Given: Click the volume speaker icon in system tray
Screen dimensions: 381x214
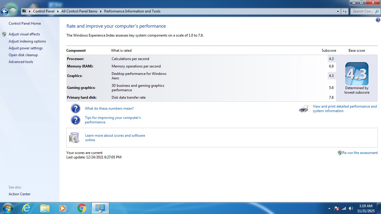Looking at the screenshot, I should pos(351,208).
